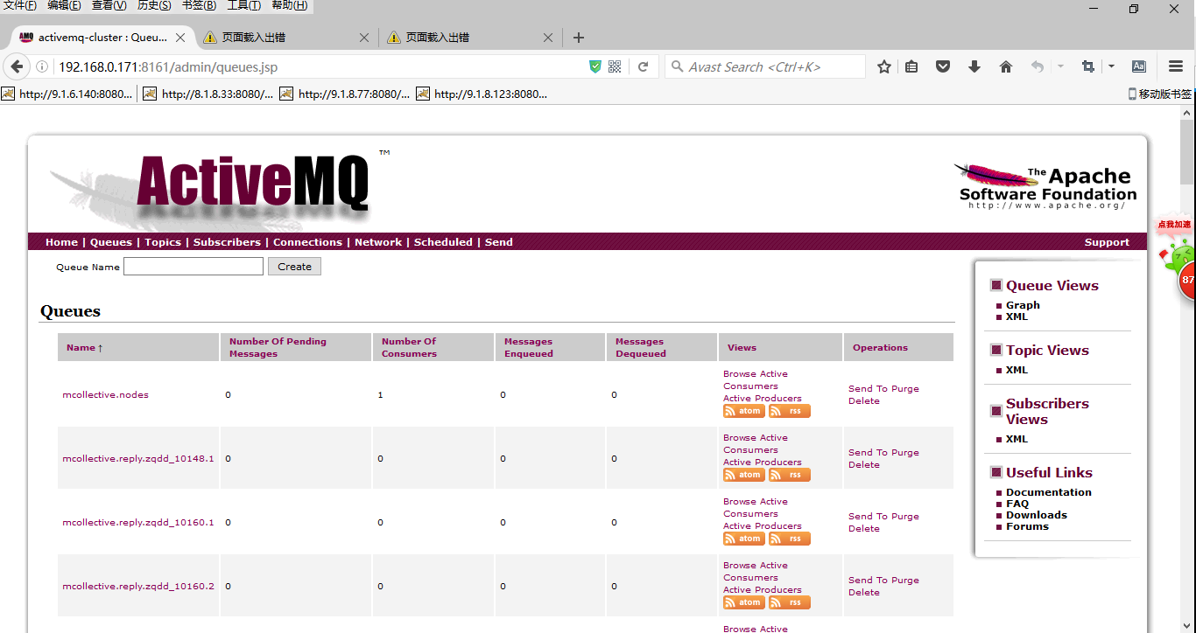Open the 编辑(E) menu
The height and width of the screenshot is (633, 1196).
[x=64, y=5]
